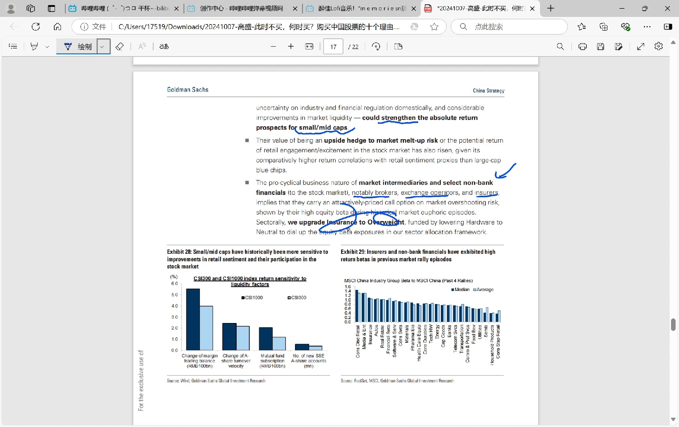Click the search box labeled 点此搜索

[509, 26]
